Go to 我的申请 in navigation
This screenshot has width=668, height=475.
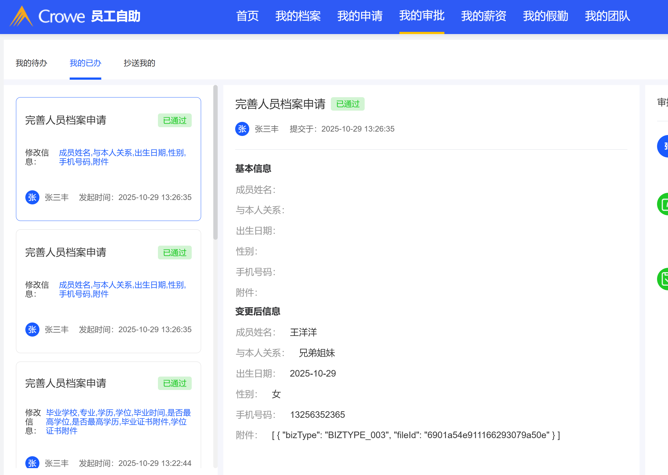click(x=360, y=16)
